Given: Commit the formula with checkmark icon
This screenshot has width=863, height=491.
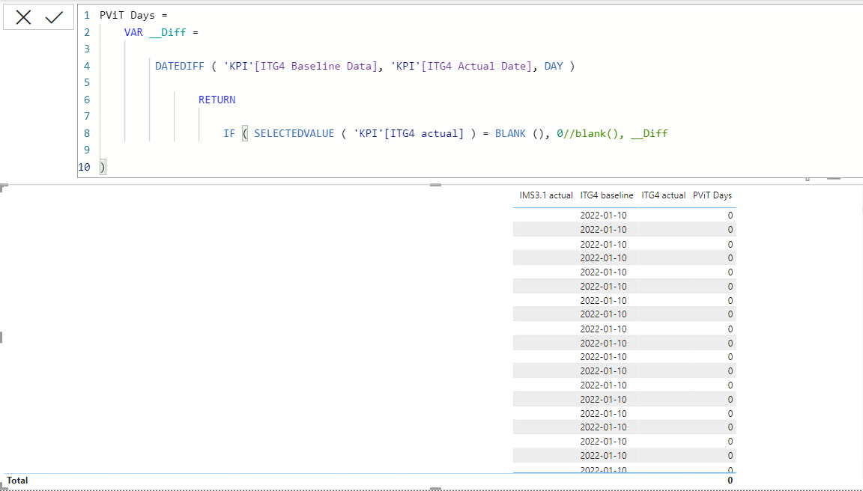Looking at the screenshot, I should 54,18.
